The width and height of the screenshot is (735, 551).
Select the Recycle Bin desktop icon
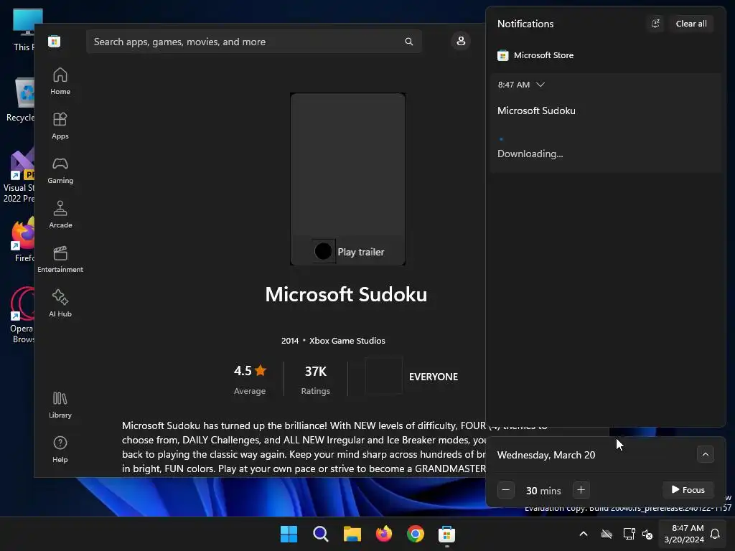20,99
